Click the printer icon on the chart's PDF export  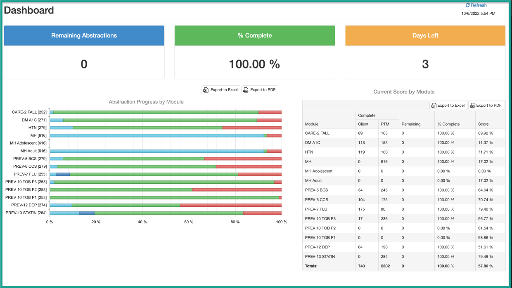246,89
